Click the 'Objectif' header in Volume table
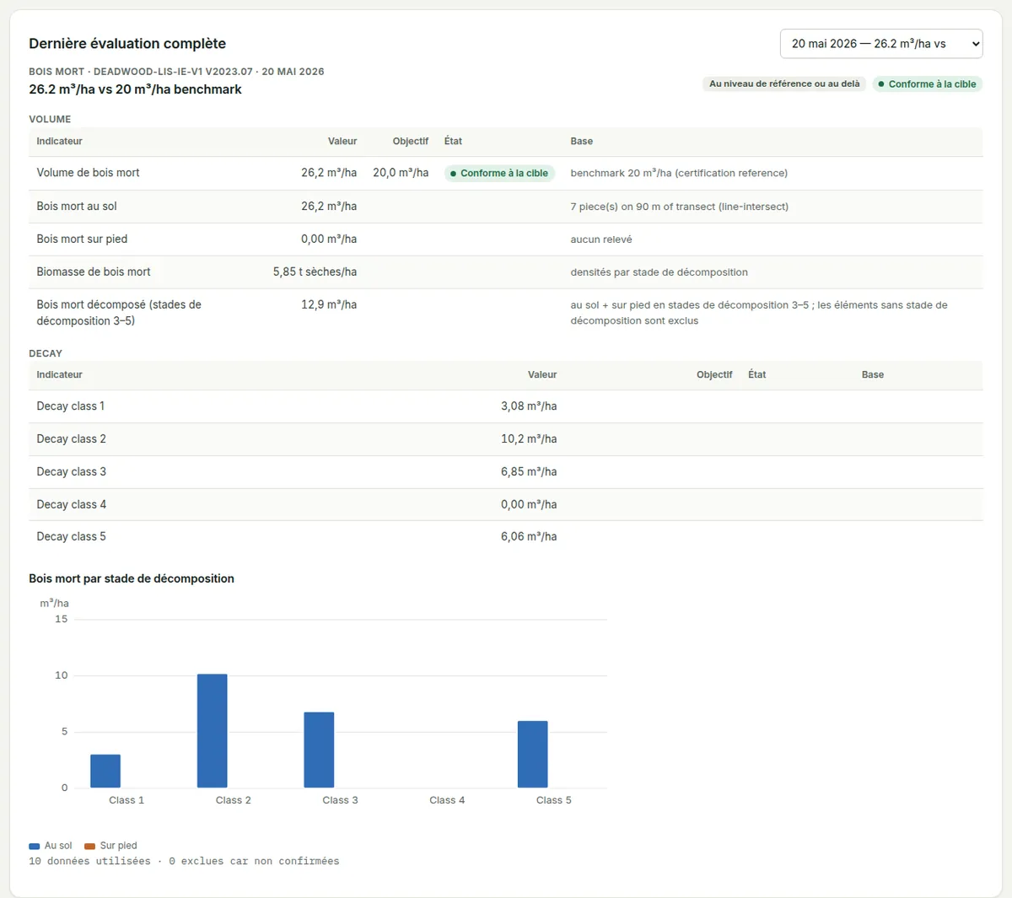The width and height of the screenshot is (1012, 898). tap(411, 142)
